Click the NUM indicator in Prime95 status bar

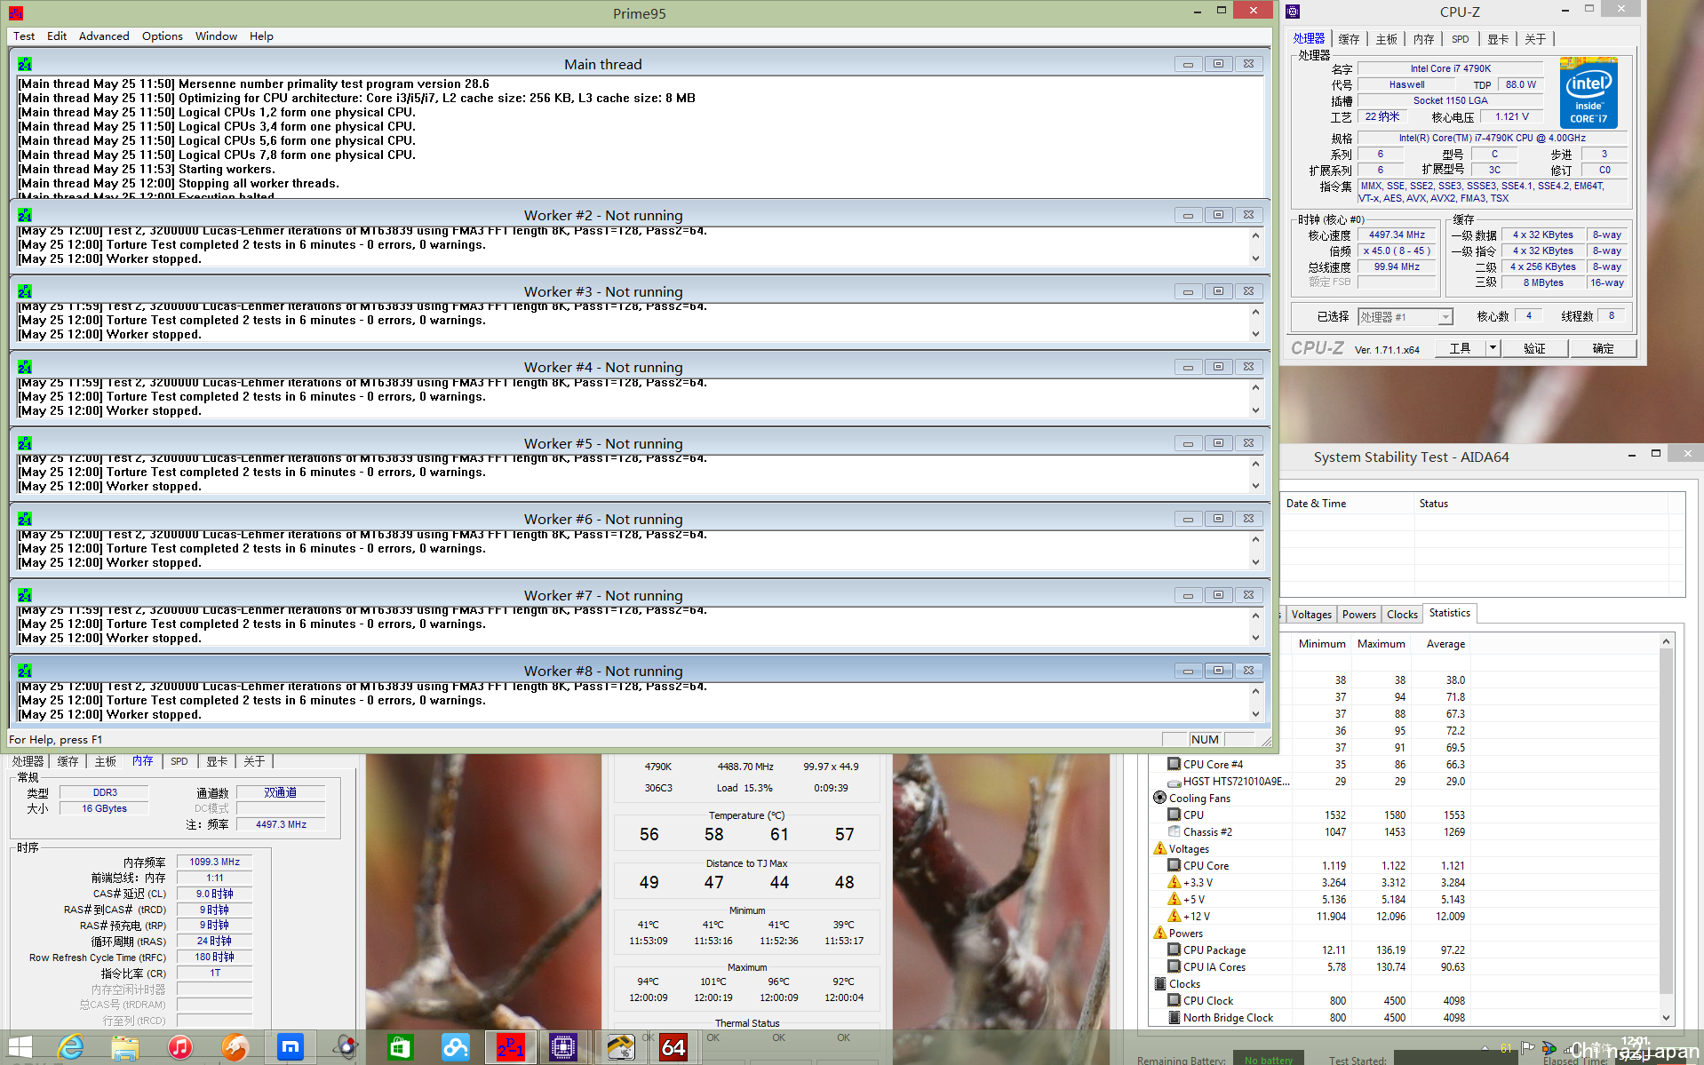click(x=1205, y=739)
